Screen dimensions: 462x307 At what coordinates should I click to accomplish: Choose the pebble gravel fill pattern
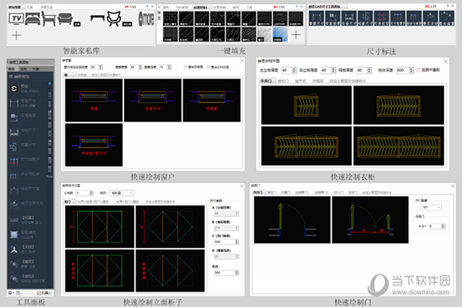[x=249, y=34]
